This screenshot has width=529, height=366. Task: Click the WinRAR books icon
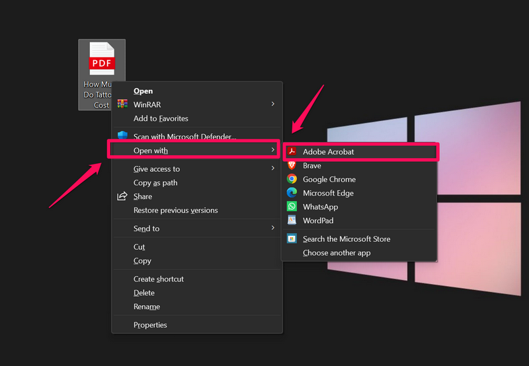[122, 104]
